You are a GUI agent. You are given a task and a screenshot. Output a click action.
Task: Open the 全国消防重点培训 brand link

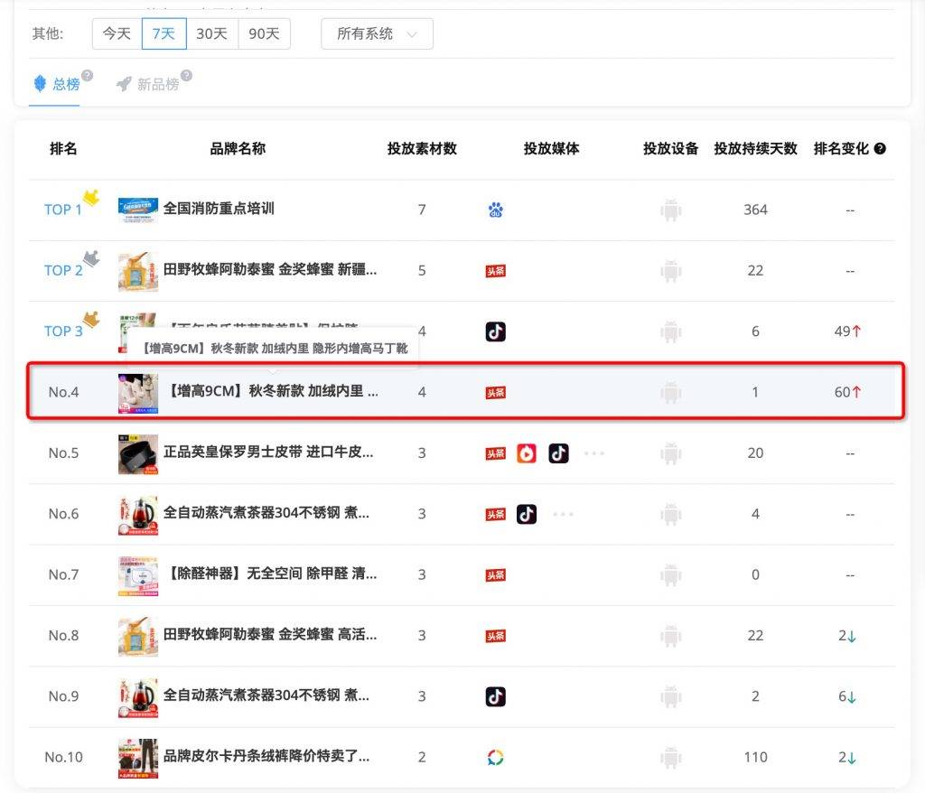point(219,209)
